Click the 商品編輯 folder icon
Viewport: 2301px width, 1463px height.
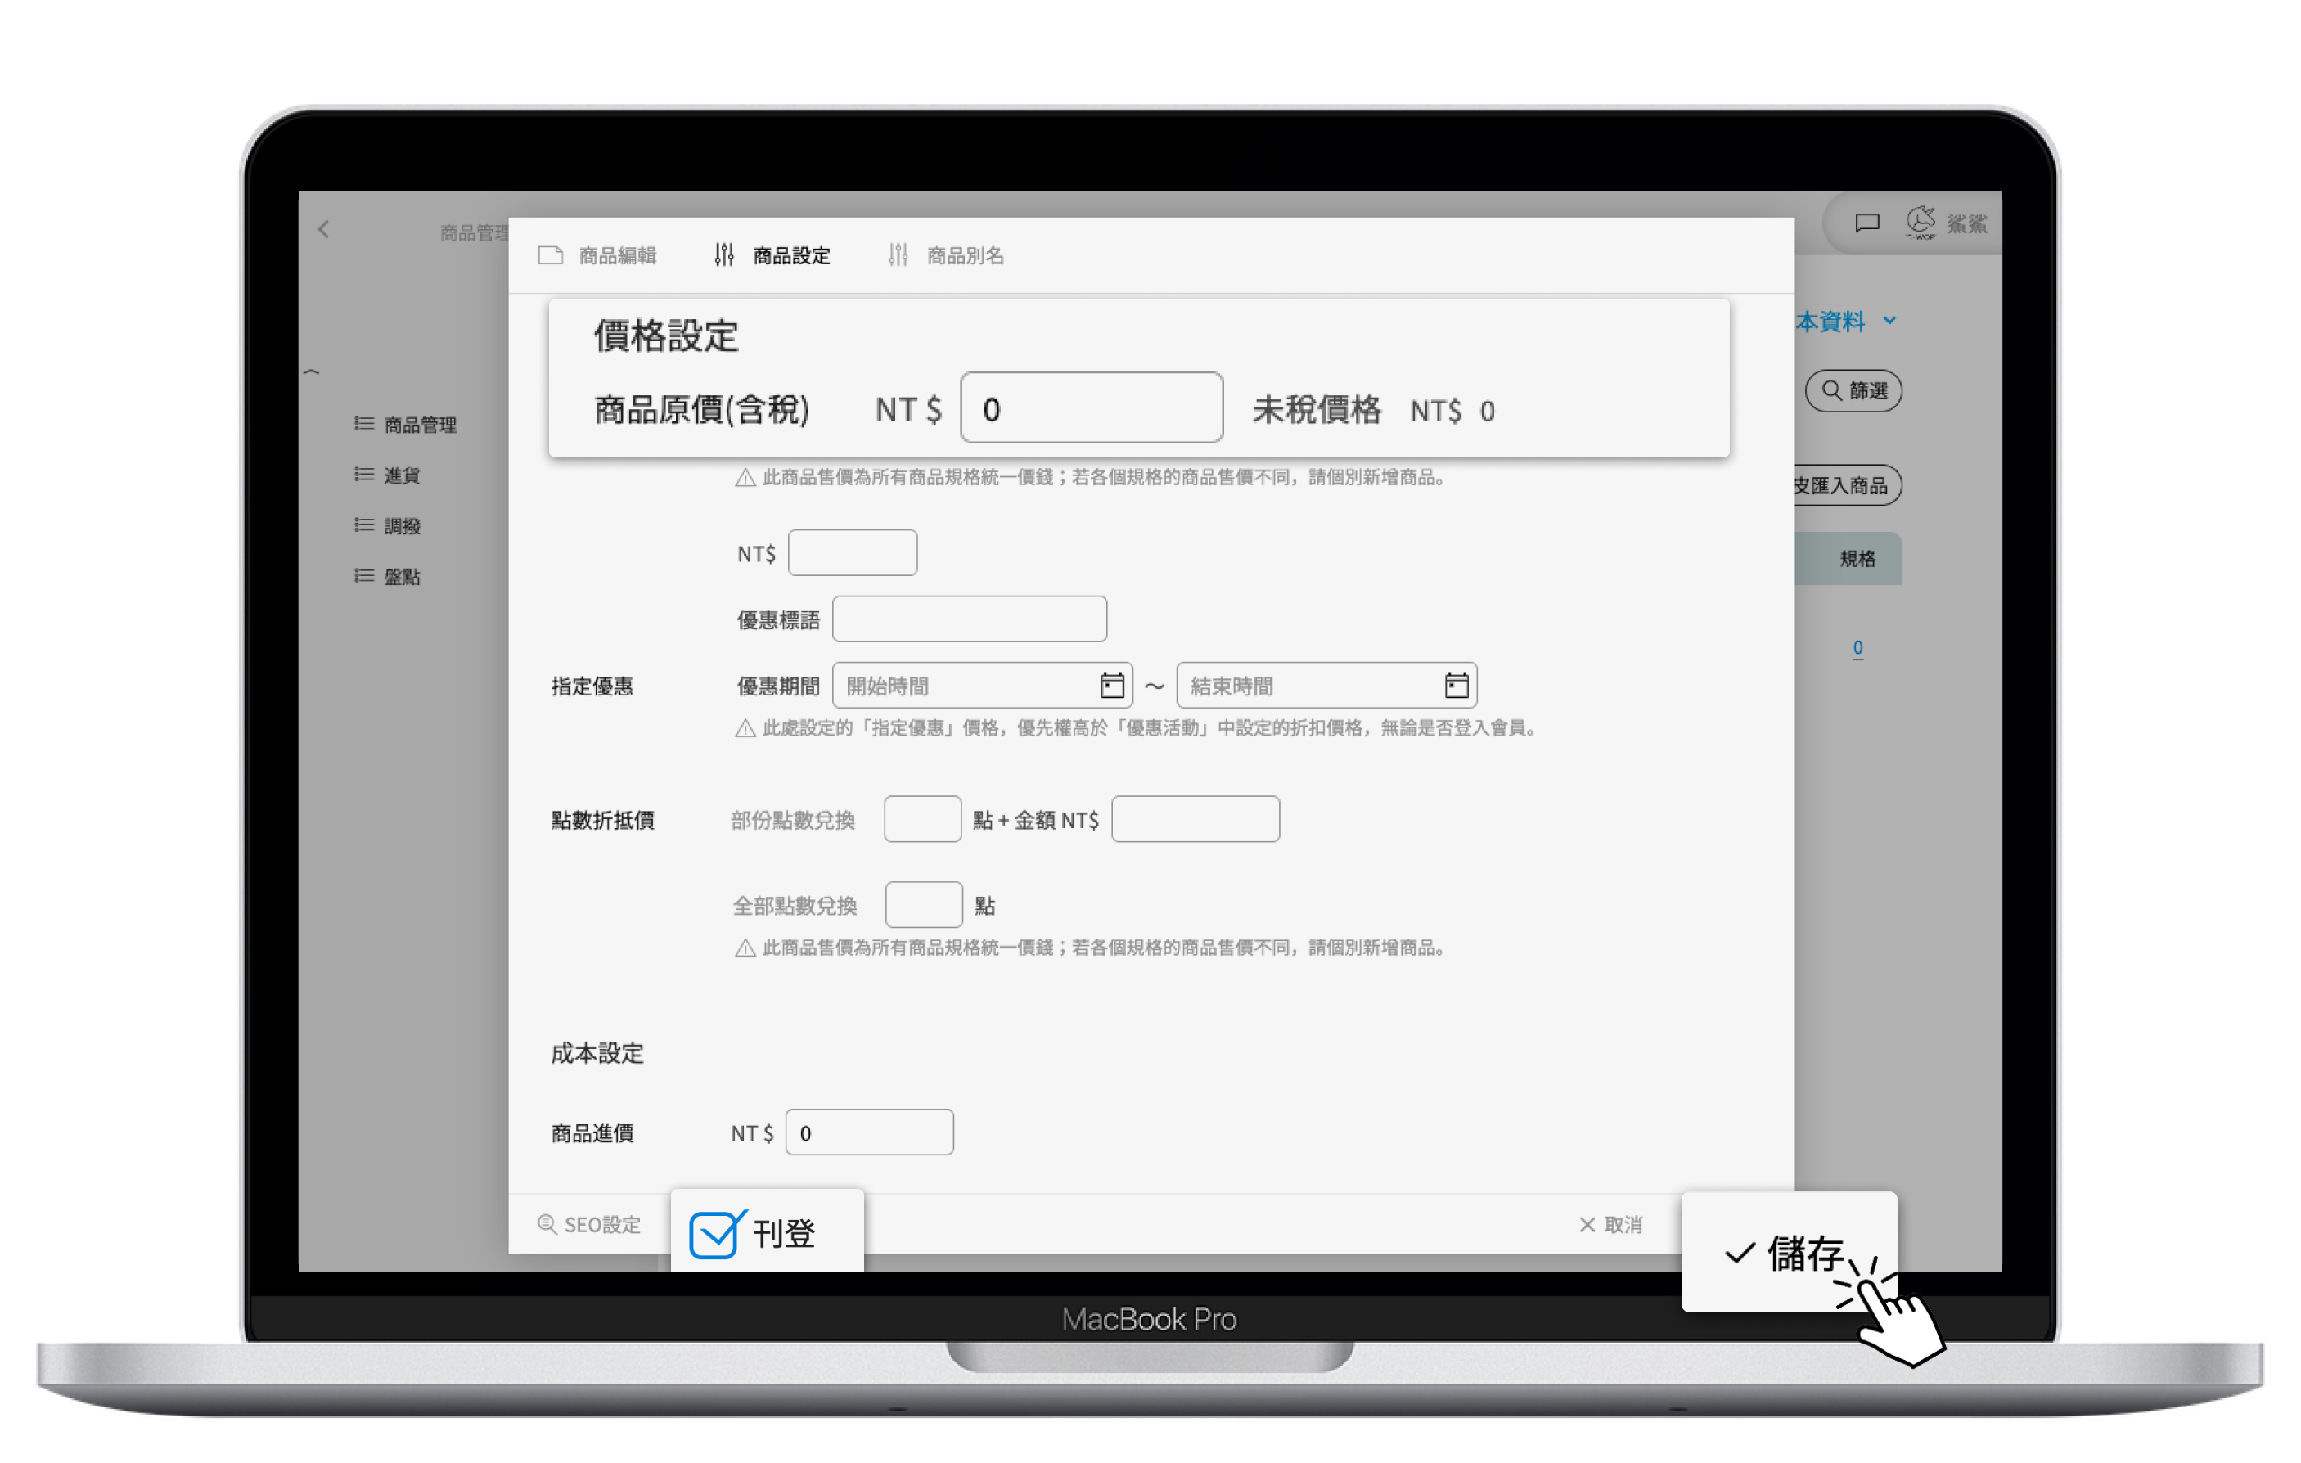pos(551,255)
